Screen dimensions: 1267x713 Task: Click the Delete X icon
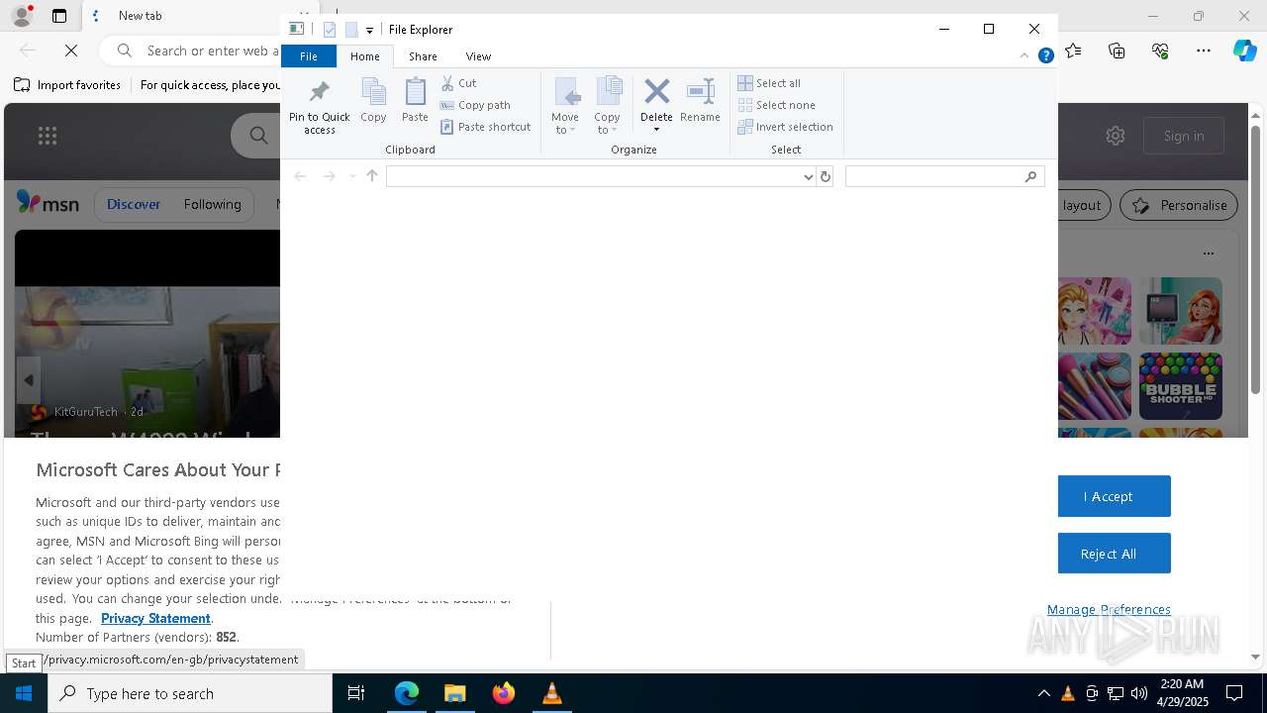click(x=656, y=92)
